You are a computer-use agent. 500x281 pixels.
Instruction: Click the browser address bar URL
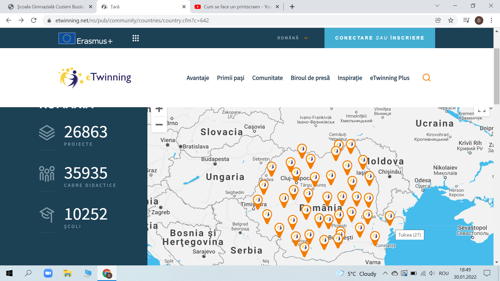coord(132,20)
